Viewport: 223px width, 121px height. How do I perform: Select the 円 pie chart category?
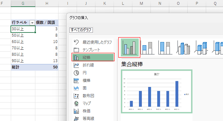click(x=93, y=73)
